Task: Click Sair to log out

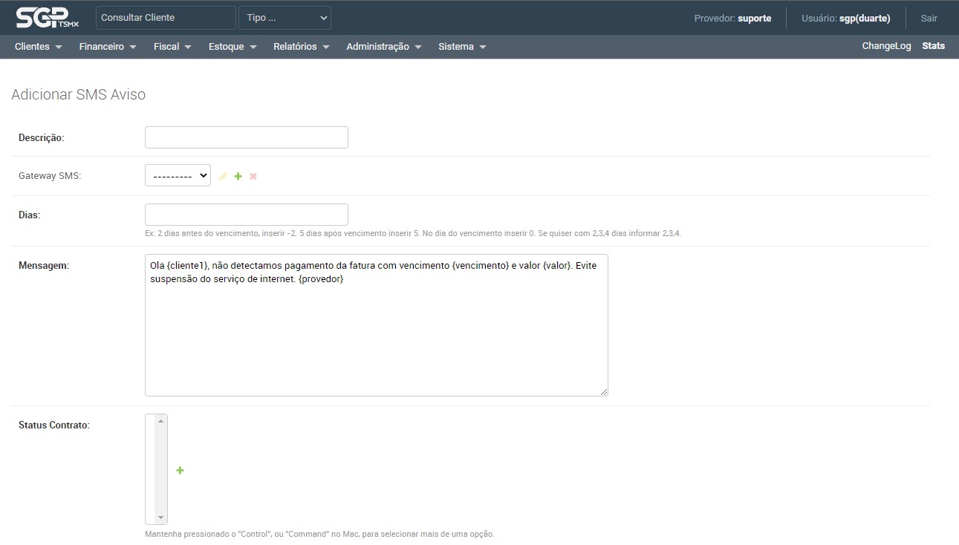Action: click(x=929, y=18)
